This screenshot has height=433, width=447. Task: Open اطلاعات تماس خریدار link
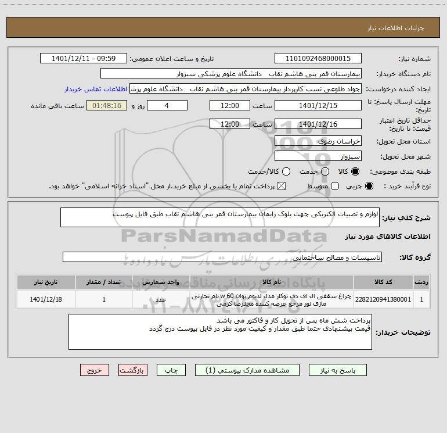coord(96,89)
